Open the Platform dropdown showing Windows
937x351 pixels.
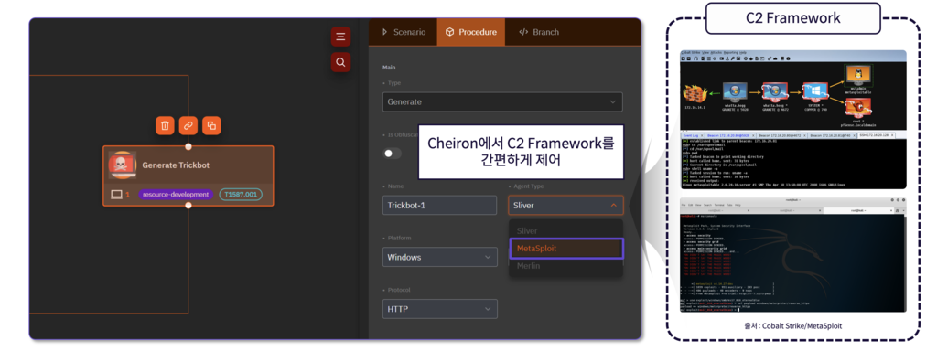tap(440, 257)
